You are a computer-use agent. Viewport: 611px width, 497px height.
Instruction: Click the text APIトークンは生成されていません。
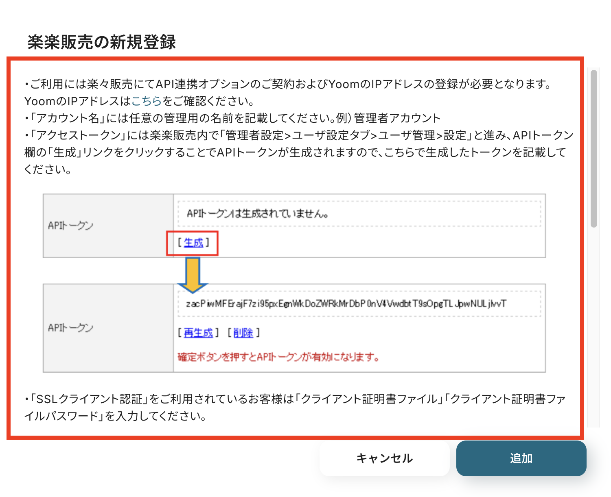(258, 213)
